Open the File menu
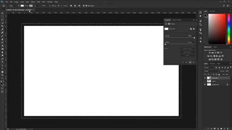Image resolution: width=232 pixels, height=130 pixels. click(7, 2)
